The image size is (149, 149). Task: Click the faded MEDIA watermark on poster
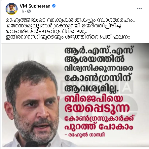(97, 87)
